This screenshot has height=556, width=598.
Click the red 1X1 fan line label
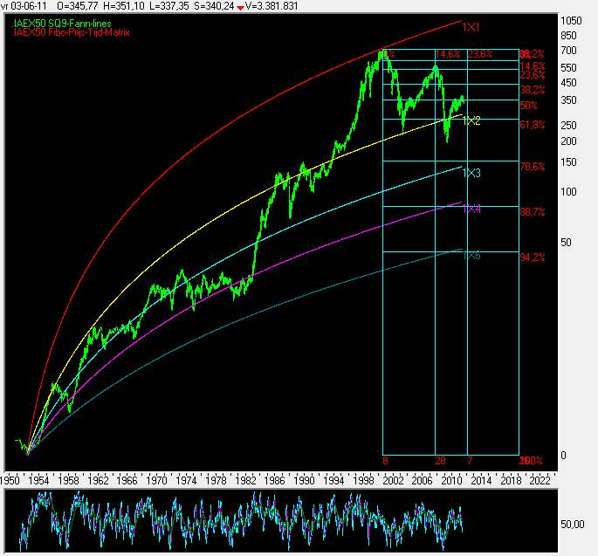(x=471, y=28)
